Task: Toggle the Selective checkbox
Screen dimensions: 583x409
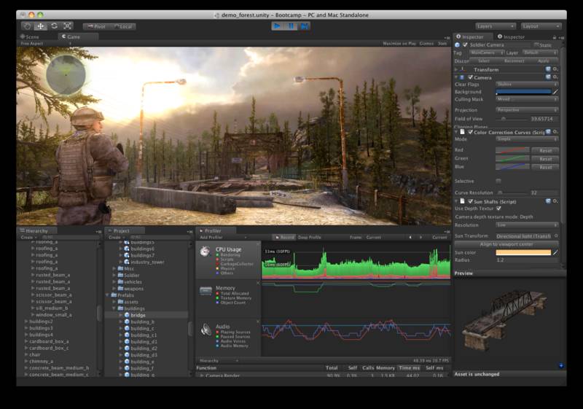Action: 498,181
